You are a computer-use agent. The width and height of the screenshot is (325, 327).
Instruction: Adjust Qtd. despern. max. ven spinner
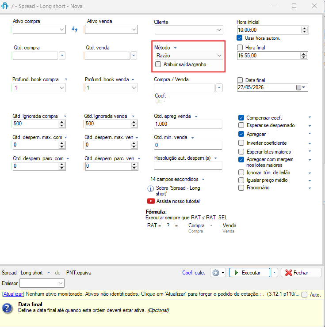tap(134, 145)
